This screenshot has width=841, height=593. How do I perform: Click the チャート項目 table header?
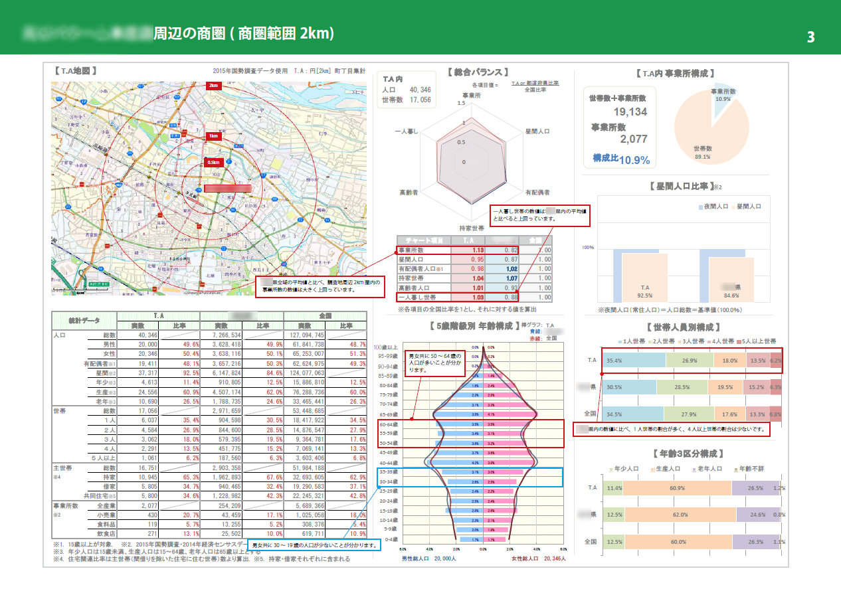(424, 240)
